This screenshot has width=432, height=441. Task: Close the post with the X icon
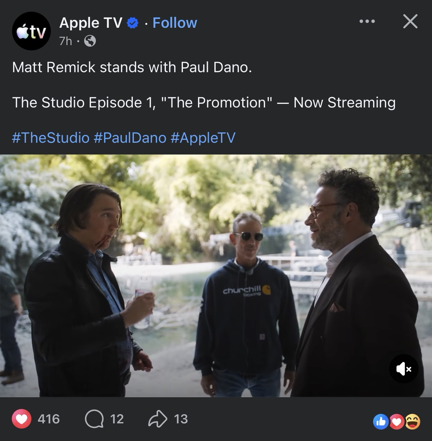(x=410, y=21)
